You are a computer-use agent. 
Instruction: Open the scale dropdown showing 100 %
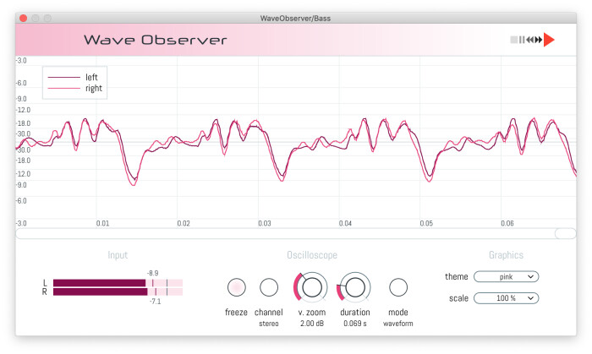[506, 298]
